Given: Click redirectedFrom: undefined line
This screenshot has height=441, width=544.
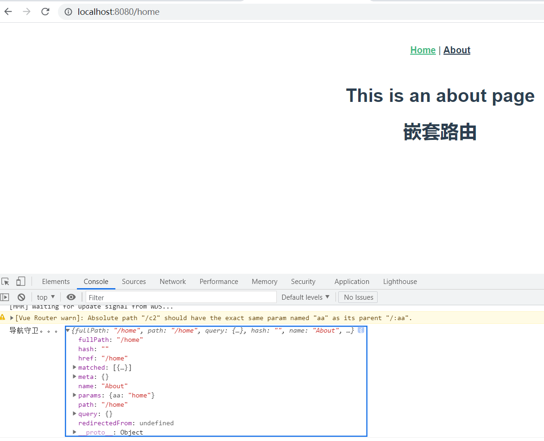Looking at the screenshot, I should point(126,423).
